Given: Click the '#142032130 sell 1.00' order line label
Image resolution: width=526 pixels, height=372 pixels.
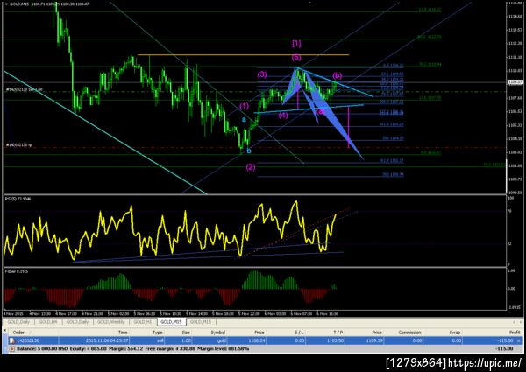Looking at the screenshot, I should tap(25, 90).
